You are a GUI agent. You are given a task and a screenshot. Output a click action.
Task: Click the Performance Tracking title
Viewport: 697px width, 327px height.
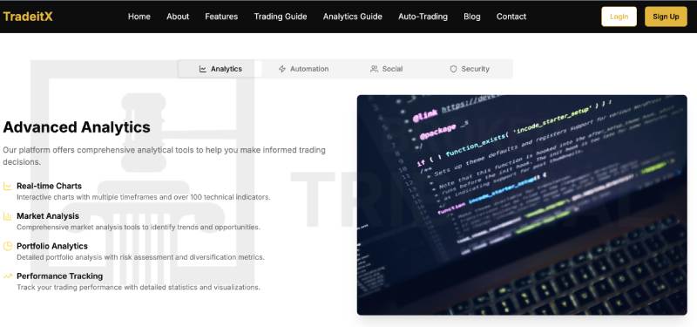(x=59, y=276)
